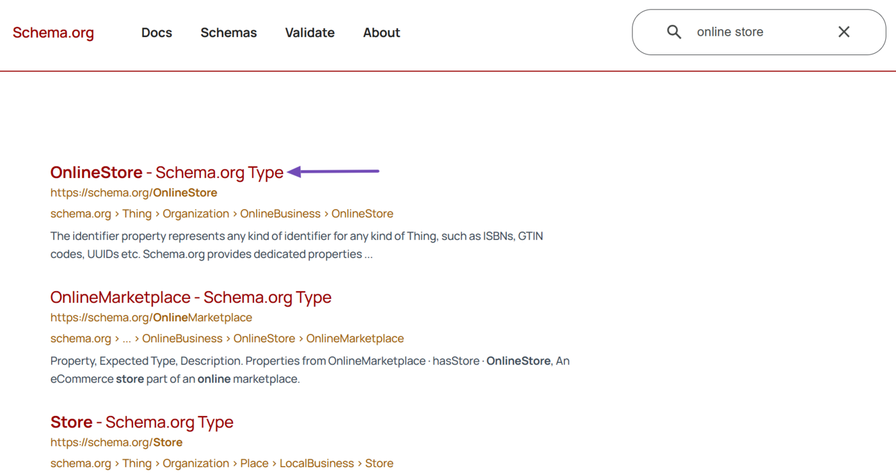Click the breadcrumb ending in OnlineStore › OnlineMarketplace

pyautogui.click(x=227, y=339)
